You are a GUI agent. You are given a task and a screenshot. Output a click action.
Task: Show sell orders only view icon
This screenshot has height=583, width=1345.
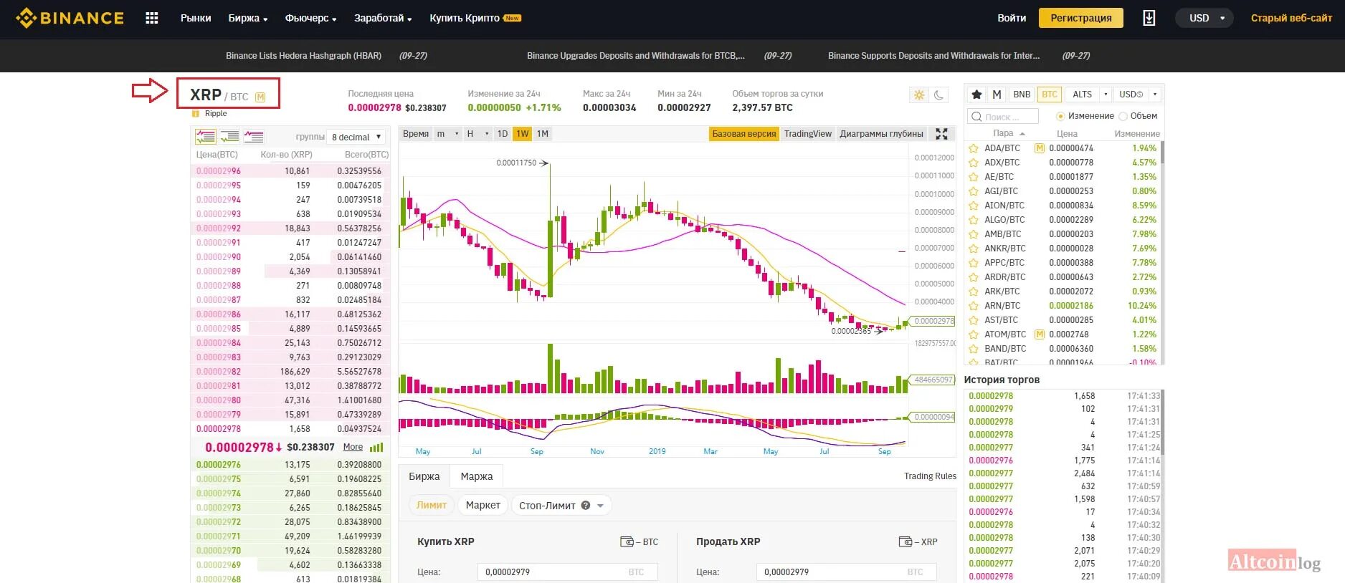(x=254, y=137)
